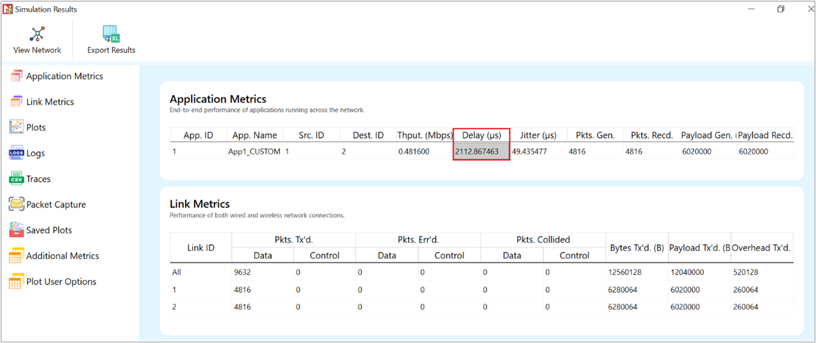Open Application Metrics sidebar icon
The width and height of the screenshot is (816, 343).
pyautogui.click(x=17, y=76)
